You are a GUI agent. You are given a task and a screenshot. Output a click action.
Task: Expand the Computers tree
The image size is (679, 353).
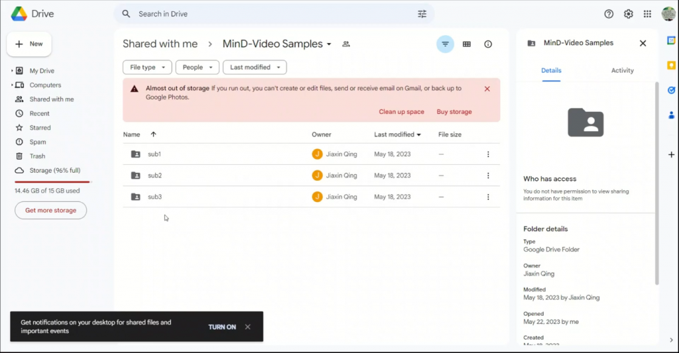pos(12,85)
